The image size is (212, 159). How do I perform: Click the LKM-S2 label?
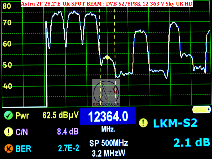point(175,123)
